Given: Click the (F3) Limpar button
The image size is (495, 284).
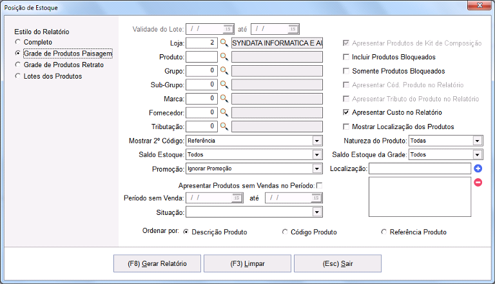Looking at the screenshot, I should point(247,263).
